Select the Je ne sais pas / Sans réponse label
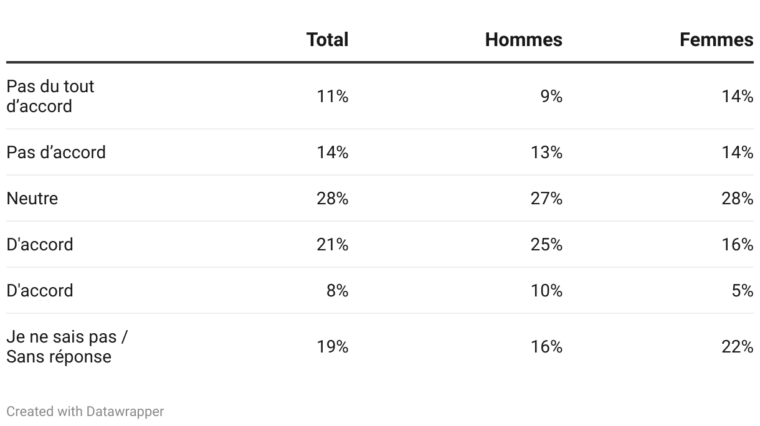Image resolution: width=760 pixels, height=426 pixels. [67, 346]
